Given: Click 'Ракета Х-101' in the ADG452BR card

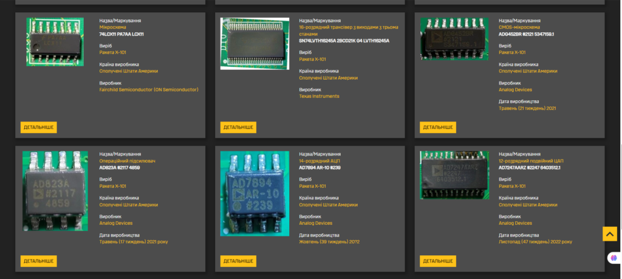Looking at the screenshot, I should 512,52.
